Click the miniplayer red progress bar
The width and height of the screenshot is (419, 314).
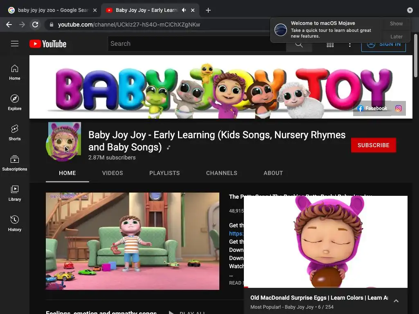click(x=246, y=287)
